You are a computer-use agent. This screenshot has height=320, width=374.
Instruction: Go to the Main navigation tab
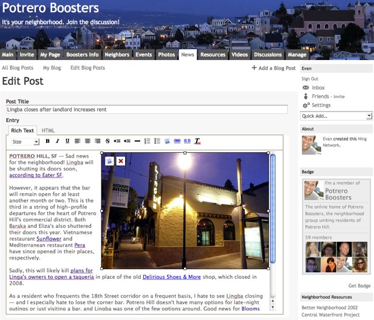click(8, 55)
